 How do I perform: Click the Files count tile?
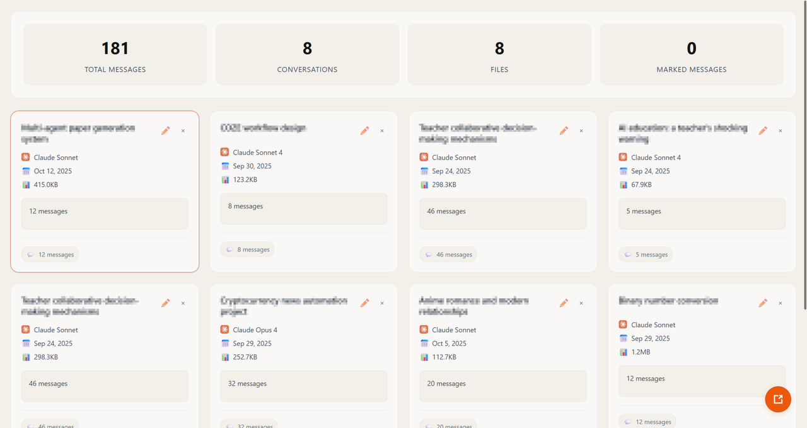499,54
